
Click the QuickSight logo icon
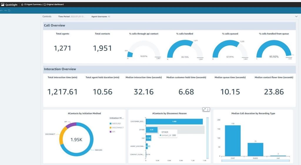pos(3,5)
